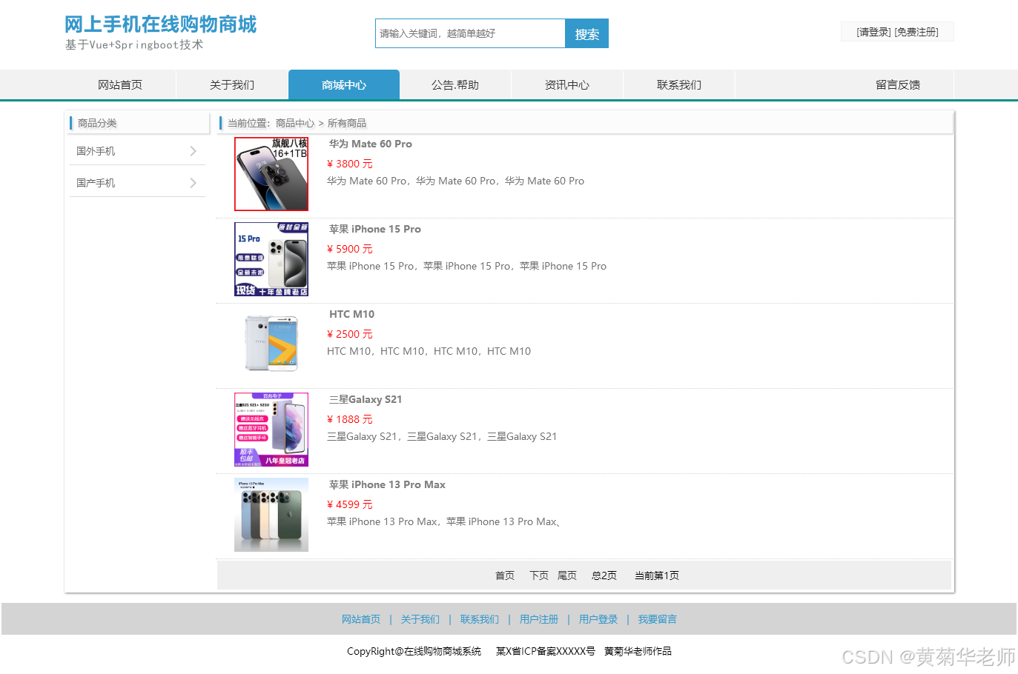Open the HTC M10 product image
This screenshot has height=674, width=1018.
[271, 344]
